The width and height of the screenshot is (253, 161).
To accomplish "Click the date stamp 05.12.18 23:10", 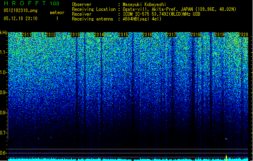I will [x=21, y=19].
